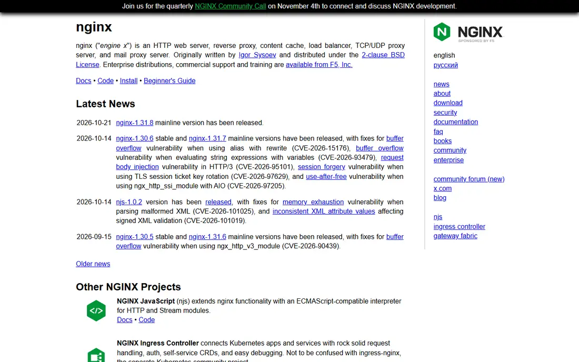This screenshot has height=362, width=579.
Task: Open the ingress controller sidebar link
Action: (459, 227)
